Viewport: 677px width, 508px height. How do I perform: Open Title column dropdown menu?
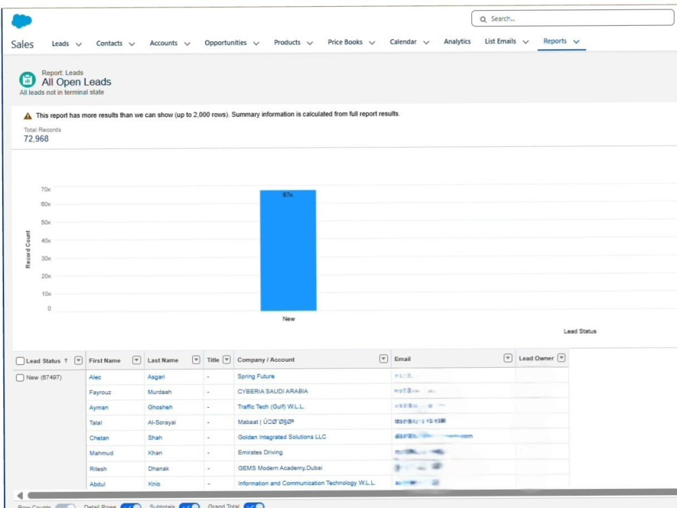tap(227, 360)
